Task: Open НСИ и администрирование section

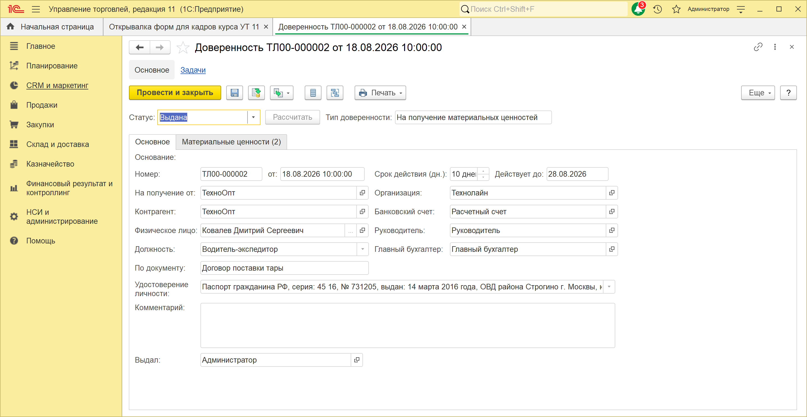Action: (x=62, y=216)
